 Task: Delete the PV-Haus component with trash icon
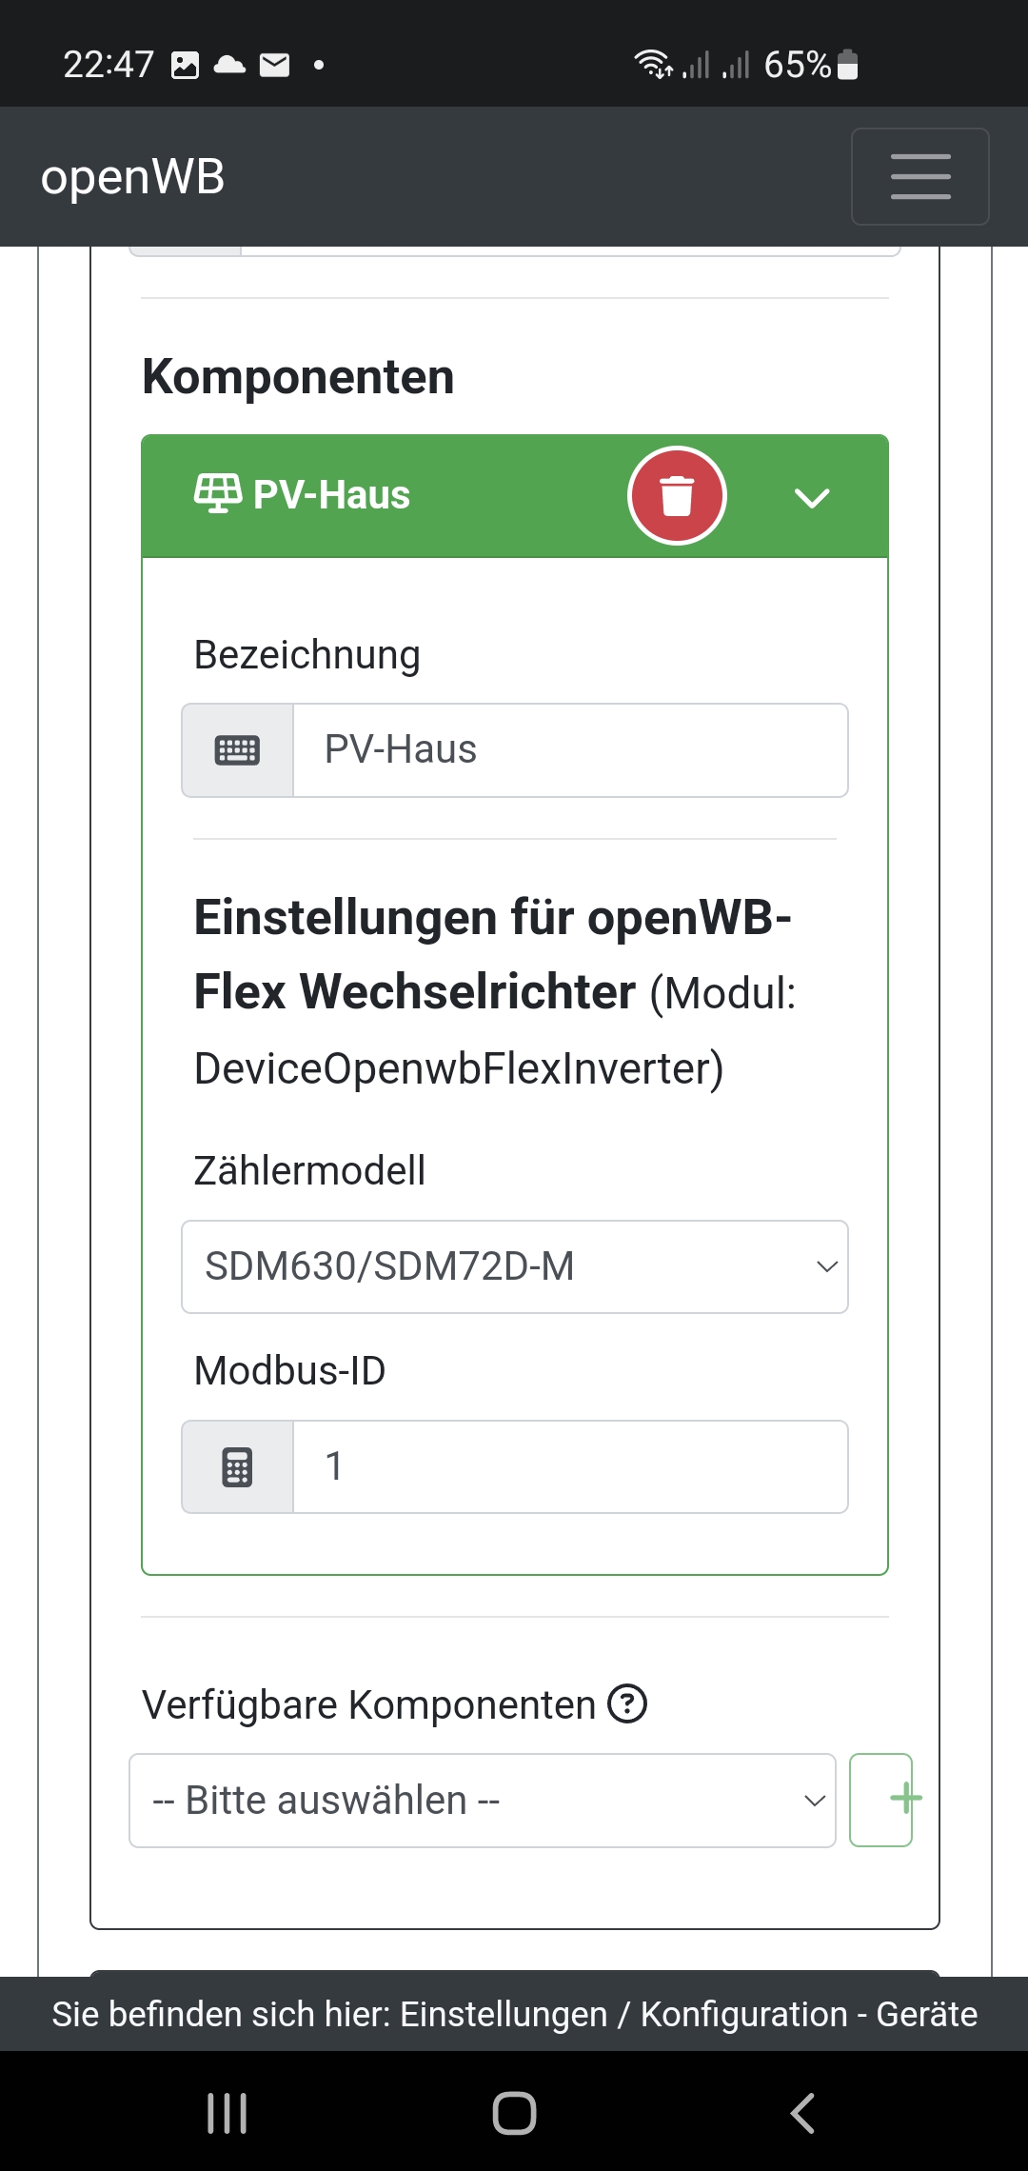(x=677, y=496)
